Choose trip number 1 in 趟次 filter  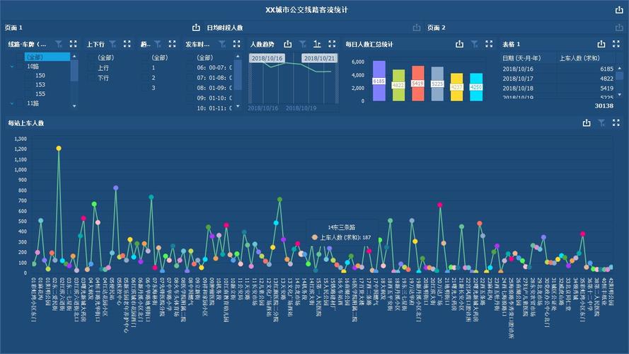tap(154, 68)
